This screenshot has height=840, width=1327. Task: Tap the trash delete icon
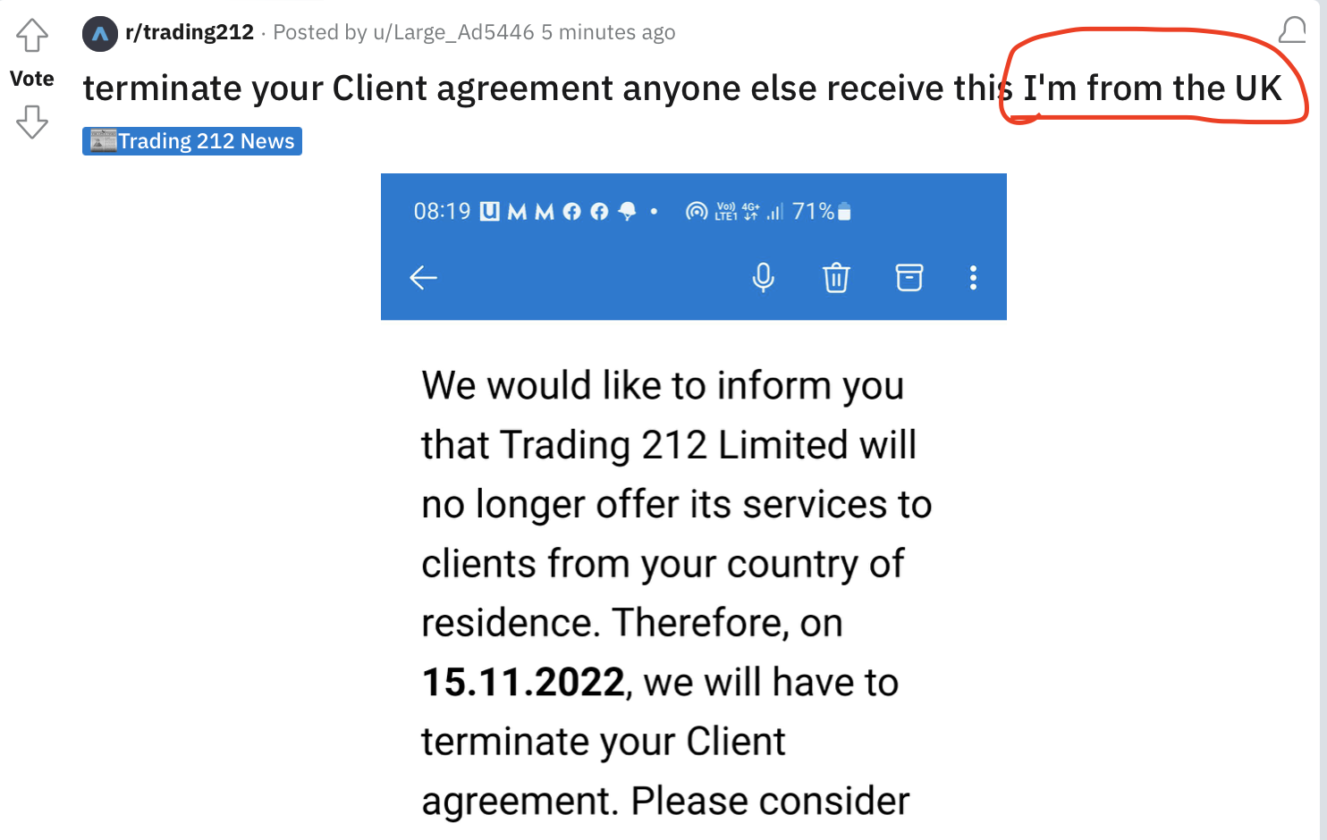(836, 278)
